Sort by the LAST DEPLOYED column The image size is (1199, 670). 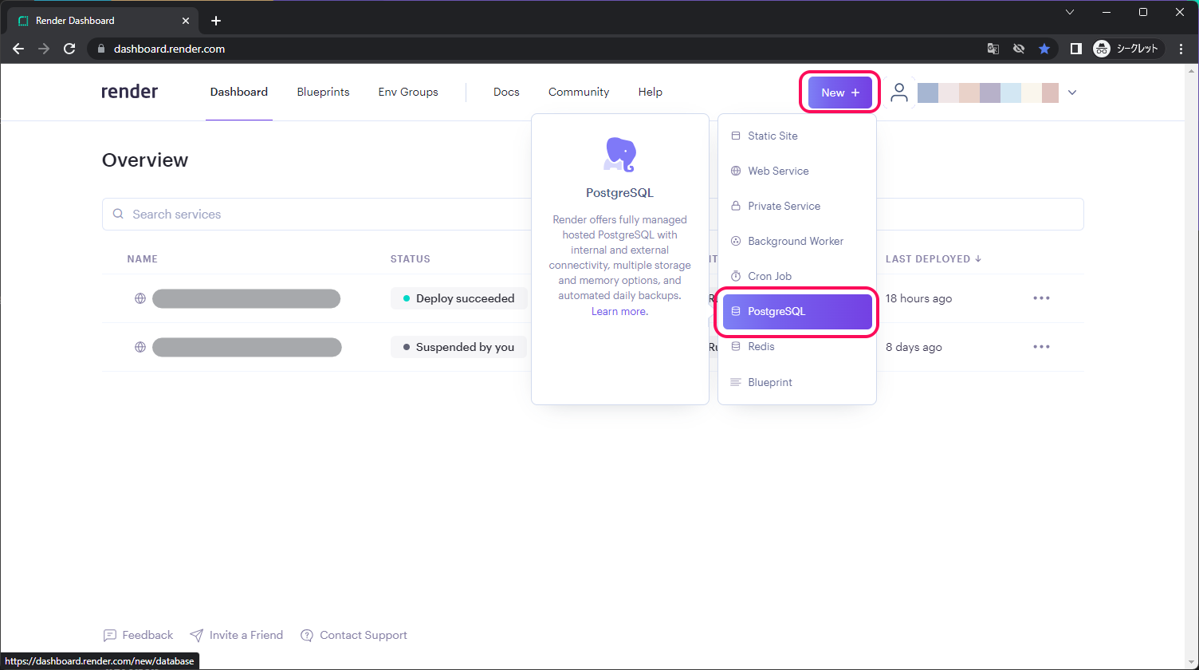coord(934,258)
